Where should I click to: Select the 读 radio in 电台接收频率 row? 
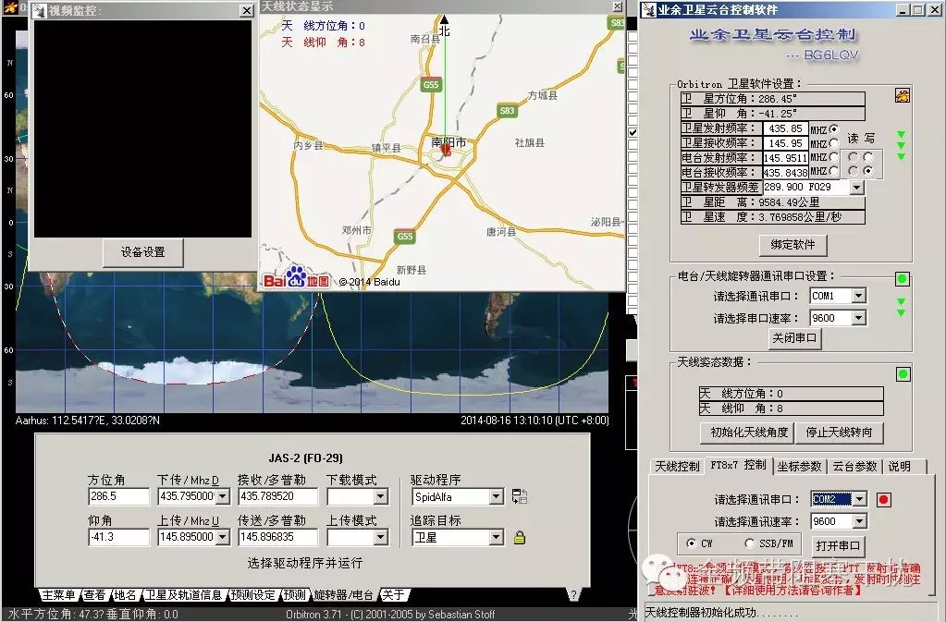pyautogui.click(x=854, y=171)
